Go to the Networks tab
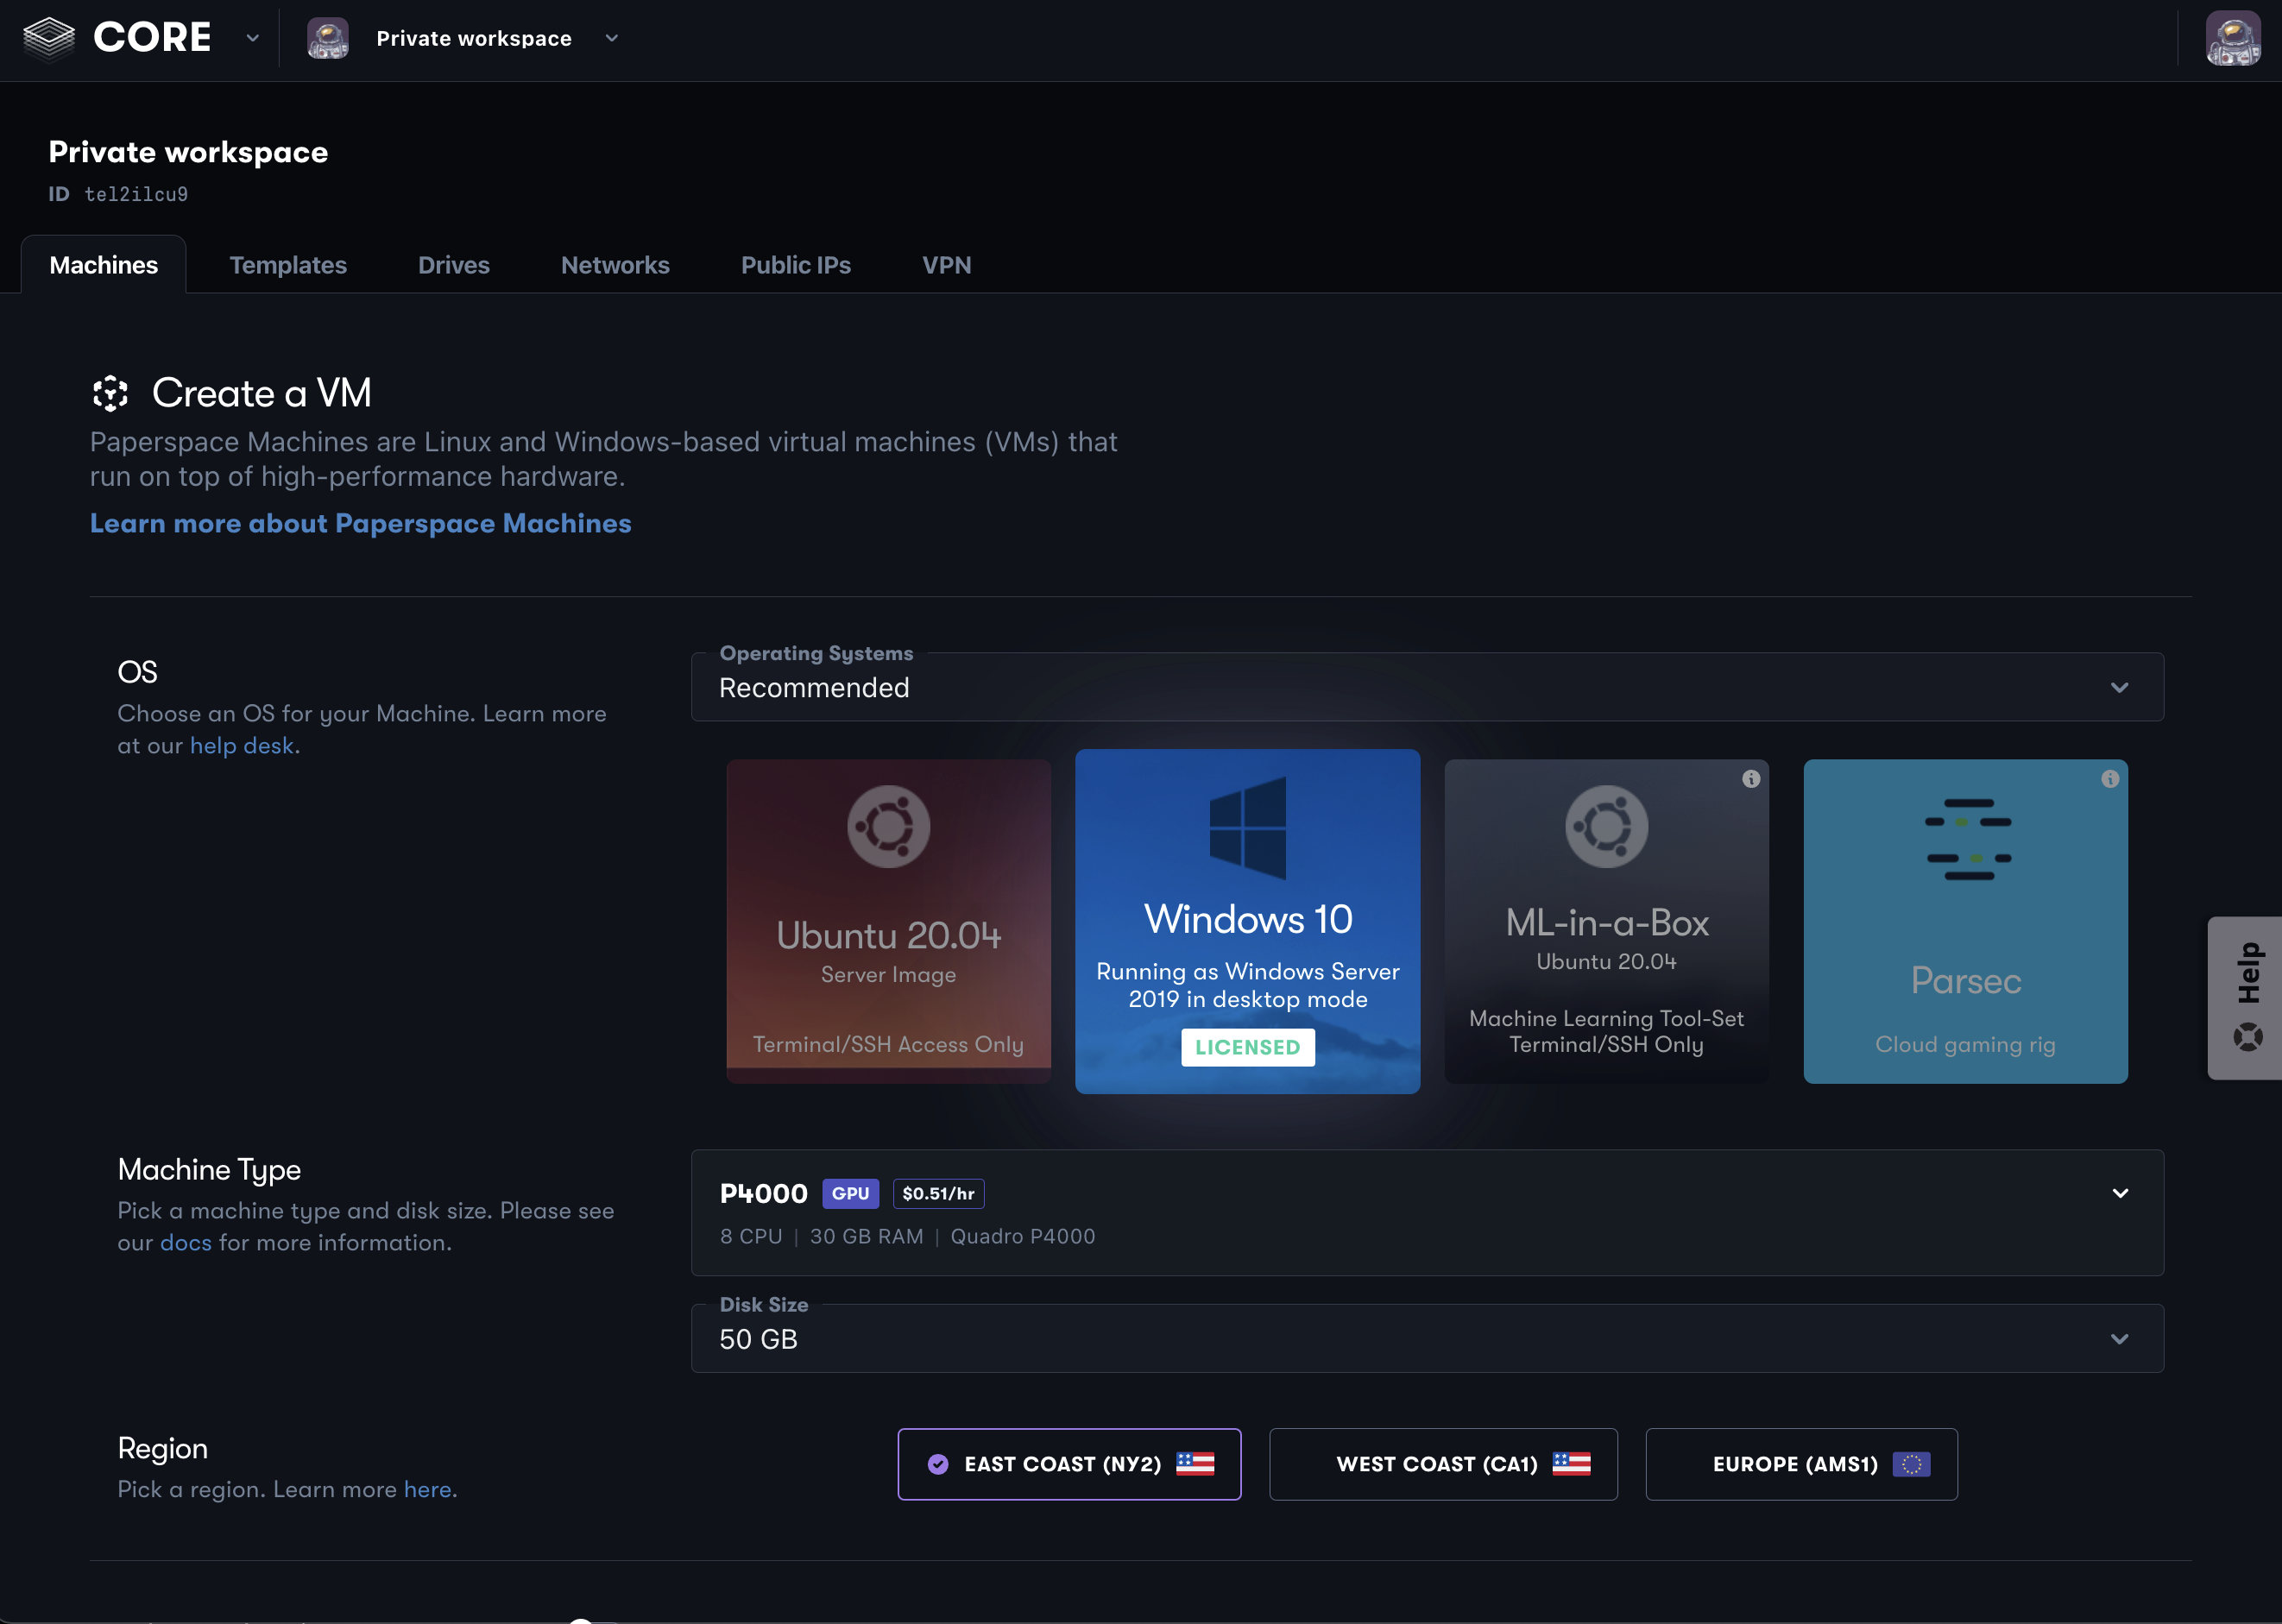 click(x=615, y=265)
